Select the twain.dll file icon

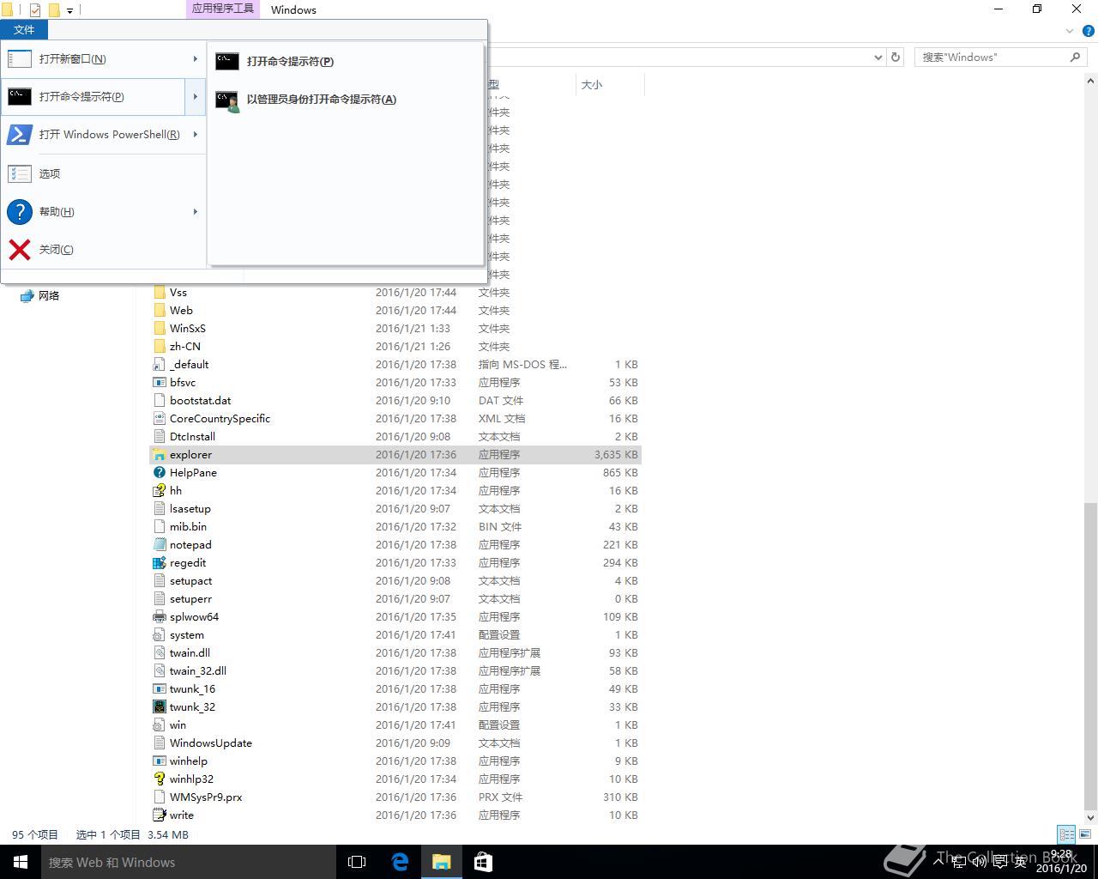click(159, 653)
